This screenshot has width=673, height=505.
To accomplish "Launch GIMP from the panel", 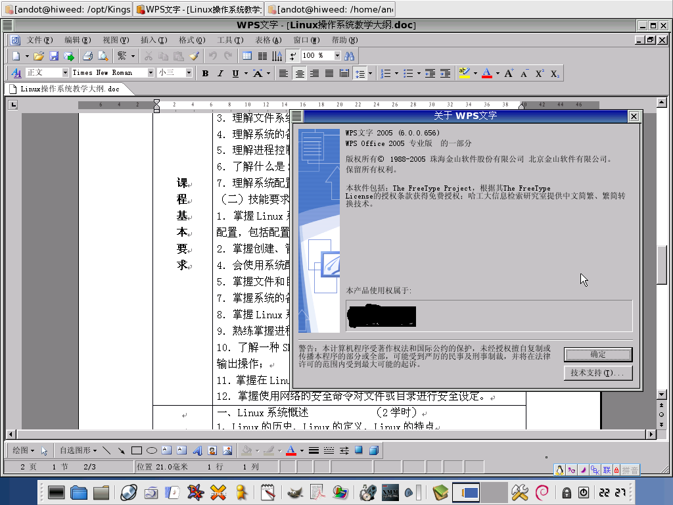I will [x=295, y=492].
